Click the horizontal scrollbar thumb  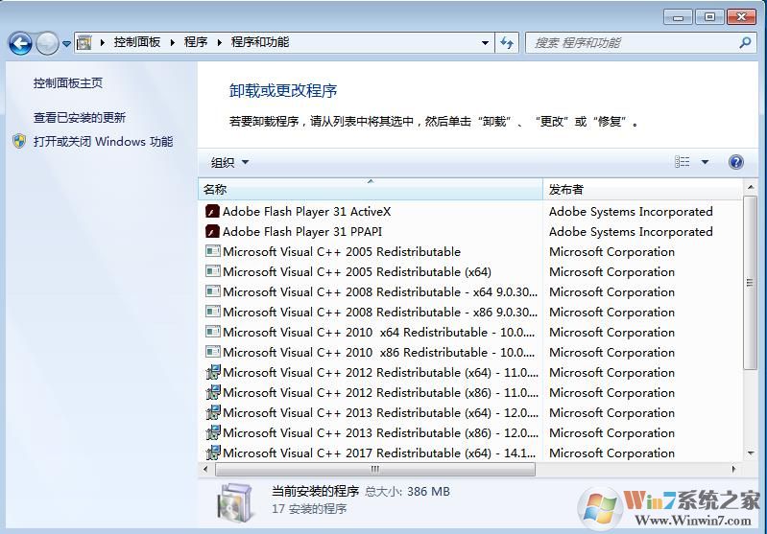point(374,469)
